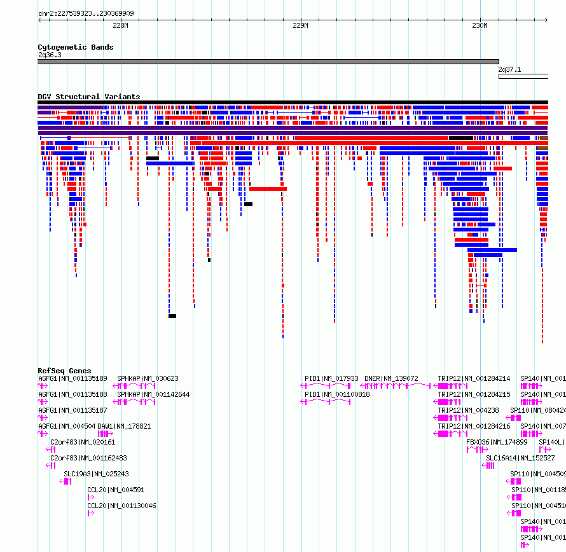Screen dimensions: 566x552
Task: Select the white 2q37.1 cytoband bar
Action: pos(523,76)
